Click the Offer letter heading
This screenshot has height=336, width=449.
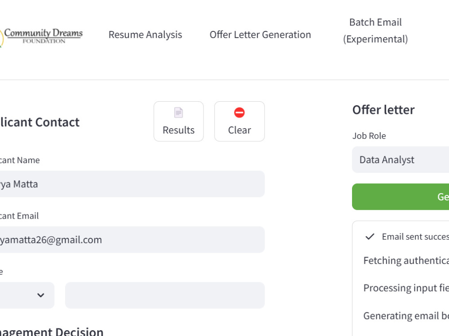tap(383, 110)
